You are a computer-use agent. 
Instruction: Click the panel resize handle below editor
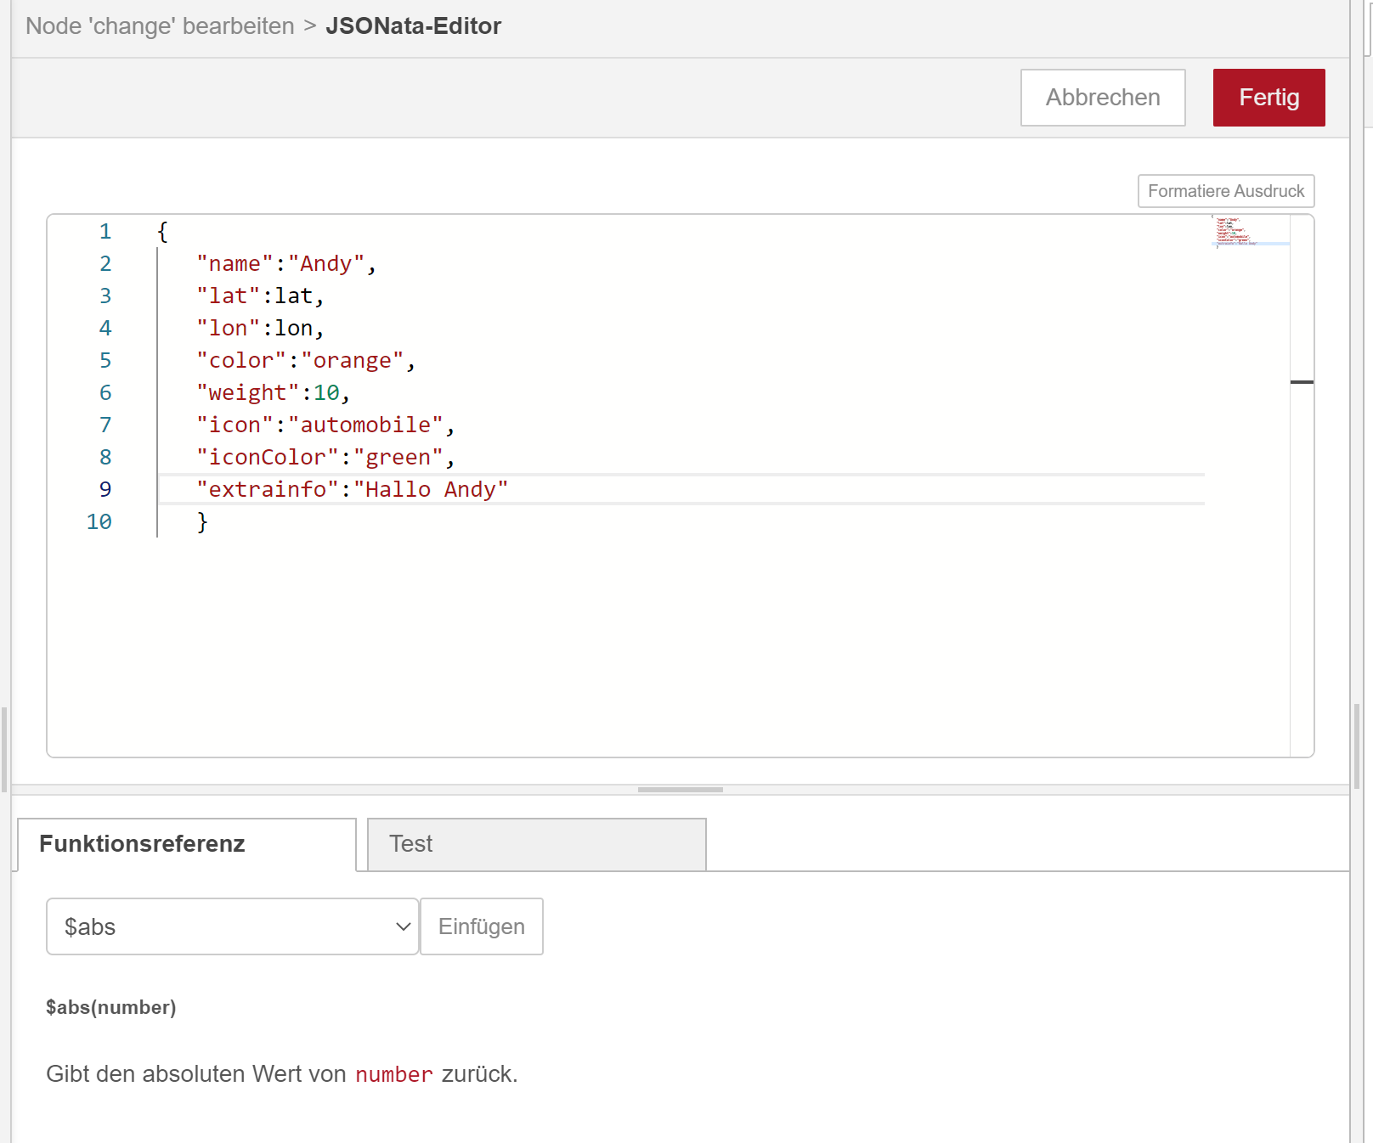[680, 790]
